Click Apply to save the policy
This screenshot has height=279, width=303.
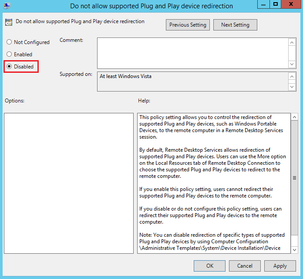point(280,266)
